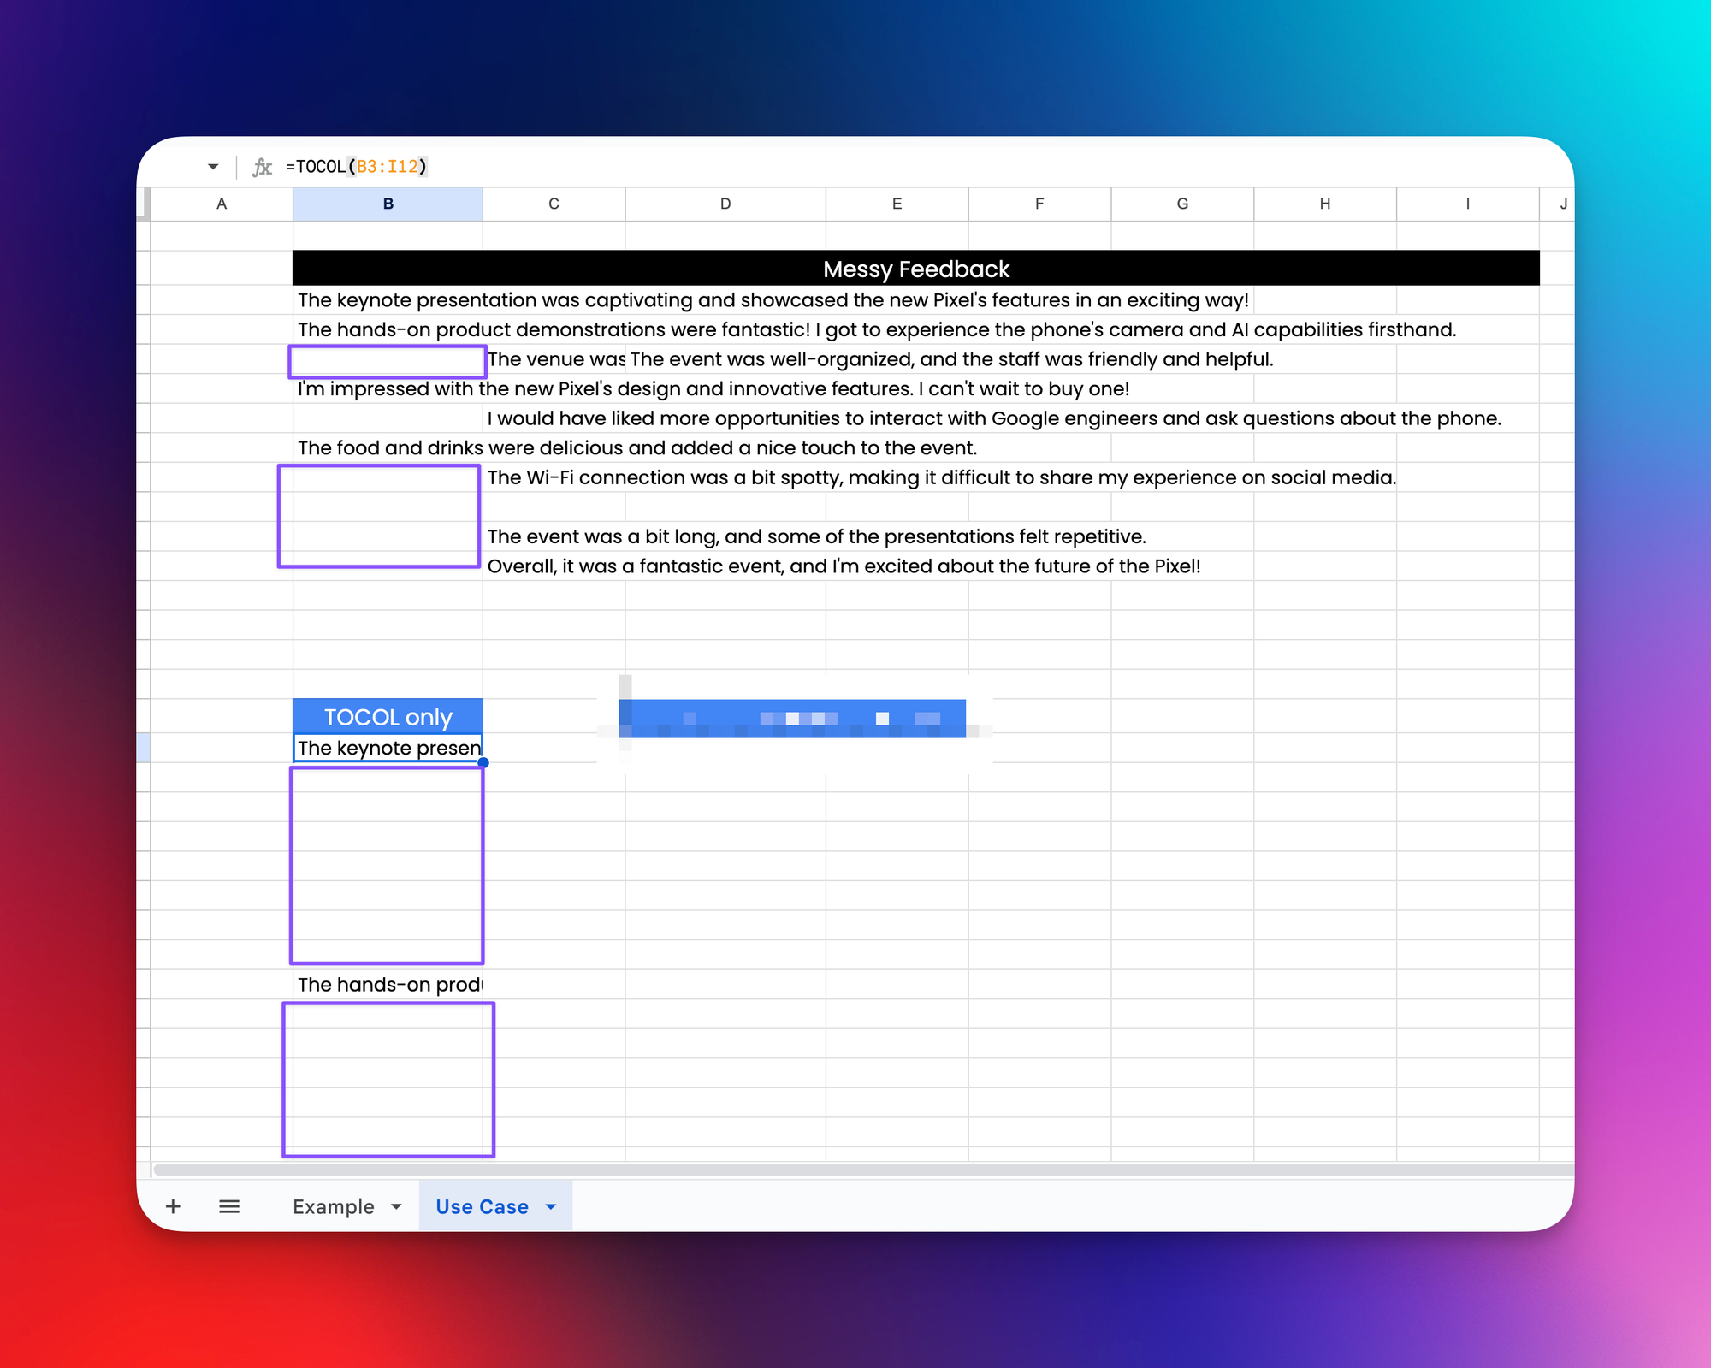Image resolution: width=1711 pixels, height=1368 pixels.
Task: Click the select-all corner box
Action: pos(144,204)
